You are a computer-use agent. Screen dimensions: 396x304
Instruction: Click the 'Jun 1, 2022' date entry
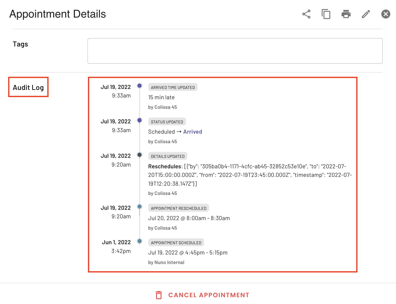tap(116, 242)
